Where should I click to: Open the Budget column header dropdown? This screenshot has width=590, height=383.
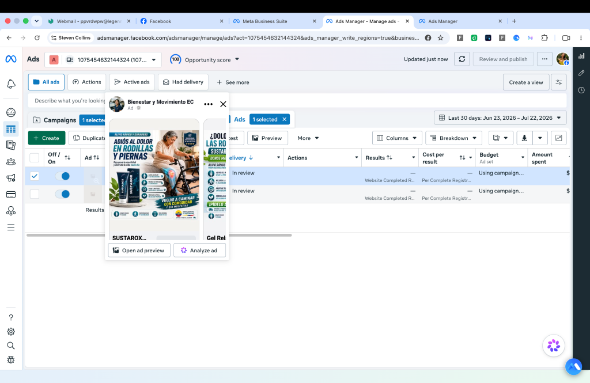click(523, 158)
